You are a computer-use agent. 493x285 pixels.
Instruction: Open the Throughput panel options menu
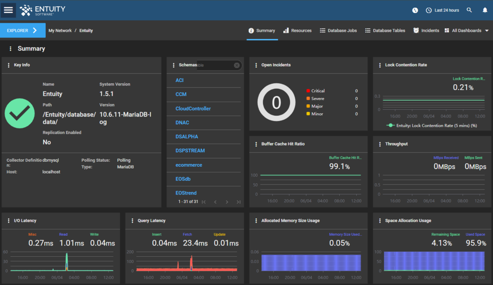pyautogui.click(x=380, y=144)
